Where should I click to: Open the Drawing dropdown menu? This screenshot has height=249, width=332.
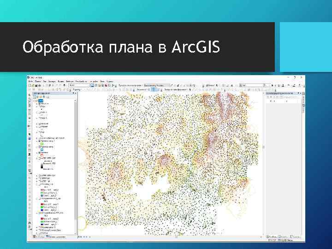point(210,85)
